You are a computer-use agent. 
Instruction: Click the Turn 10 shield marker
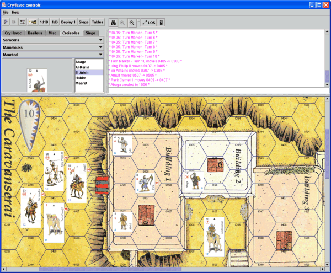(30, 125)
